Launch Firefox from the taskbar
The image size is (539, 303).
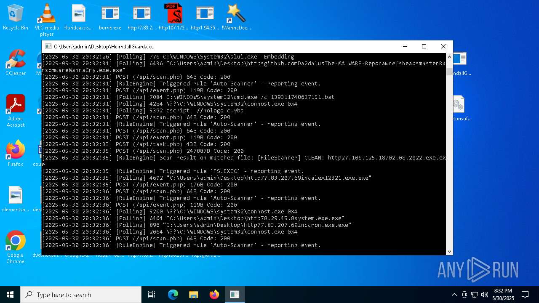[x=214, y=295]
